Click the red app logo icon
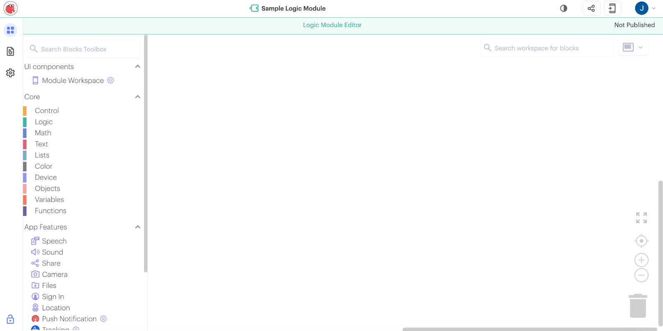663x331 pixels. (10, 8)
